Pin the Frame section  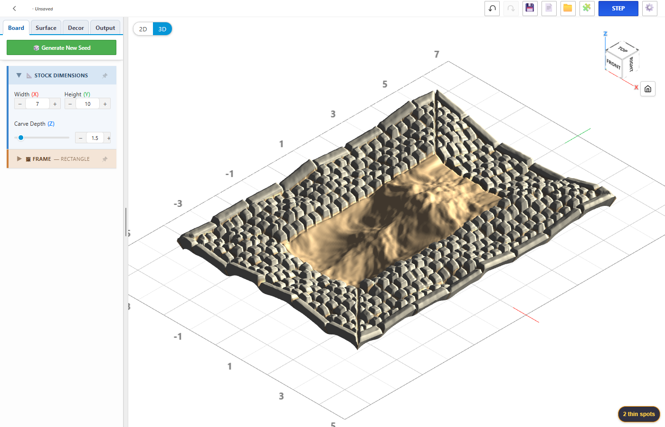pyautogui.click(x=105, y=159)
